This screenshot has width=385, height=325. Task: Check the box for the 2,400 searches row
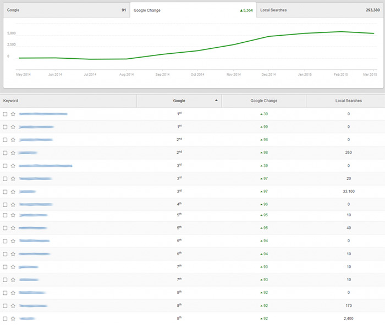pyautogui.click(x=5, y=318)
